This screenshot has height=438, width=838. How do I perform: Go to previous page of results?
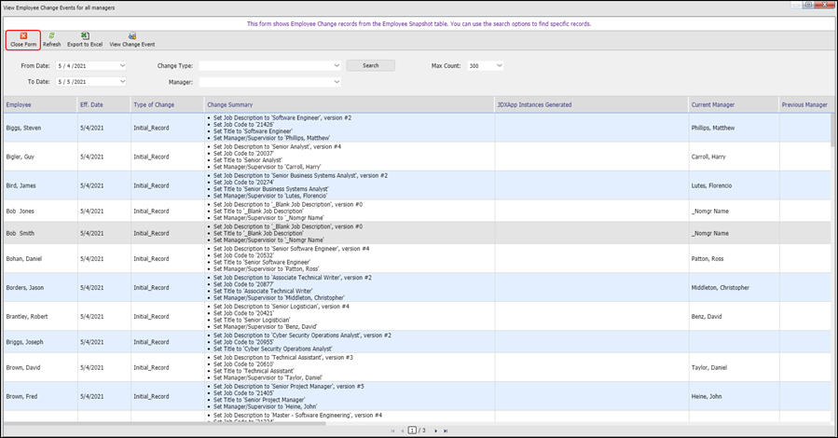point(402,431)
